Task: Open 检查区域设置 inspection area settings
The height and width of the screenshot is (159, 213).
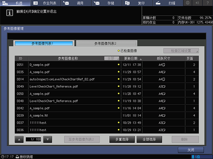Action: pyautogui.click(x=181, y=51)
